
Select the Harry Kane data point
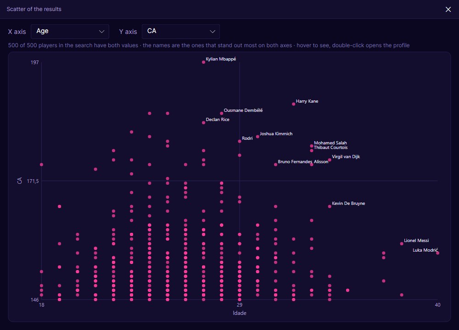click(294, 104)
